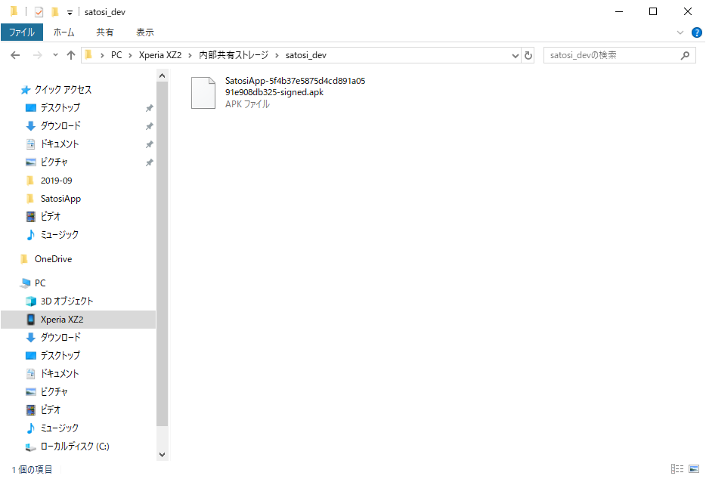706x479 pixels.
Task: Click the navigation pane scroll up arrow
Action: click(x=162, y=76)
